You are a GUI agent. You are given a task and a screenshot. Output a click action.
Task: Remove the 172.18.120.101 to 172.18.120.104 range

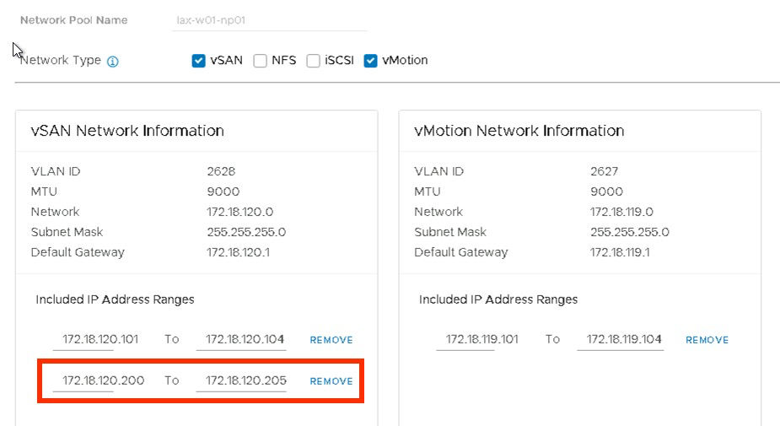331,340
